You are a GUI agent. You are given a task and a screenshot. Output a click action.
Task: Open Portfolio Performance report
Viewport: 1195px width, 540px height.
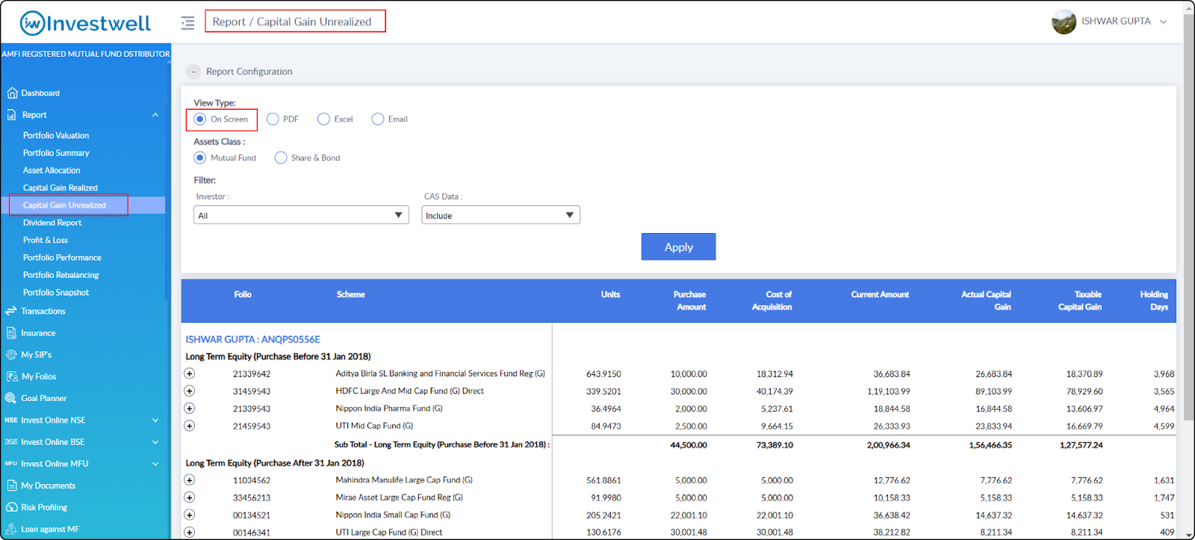[62, 258]
